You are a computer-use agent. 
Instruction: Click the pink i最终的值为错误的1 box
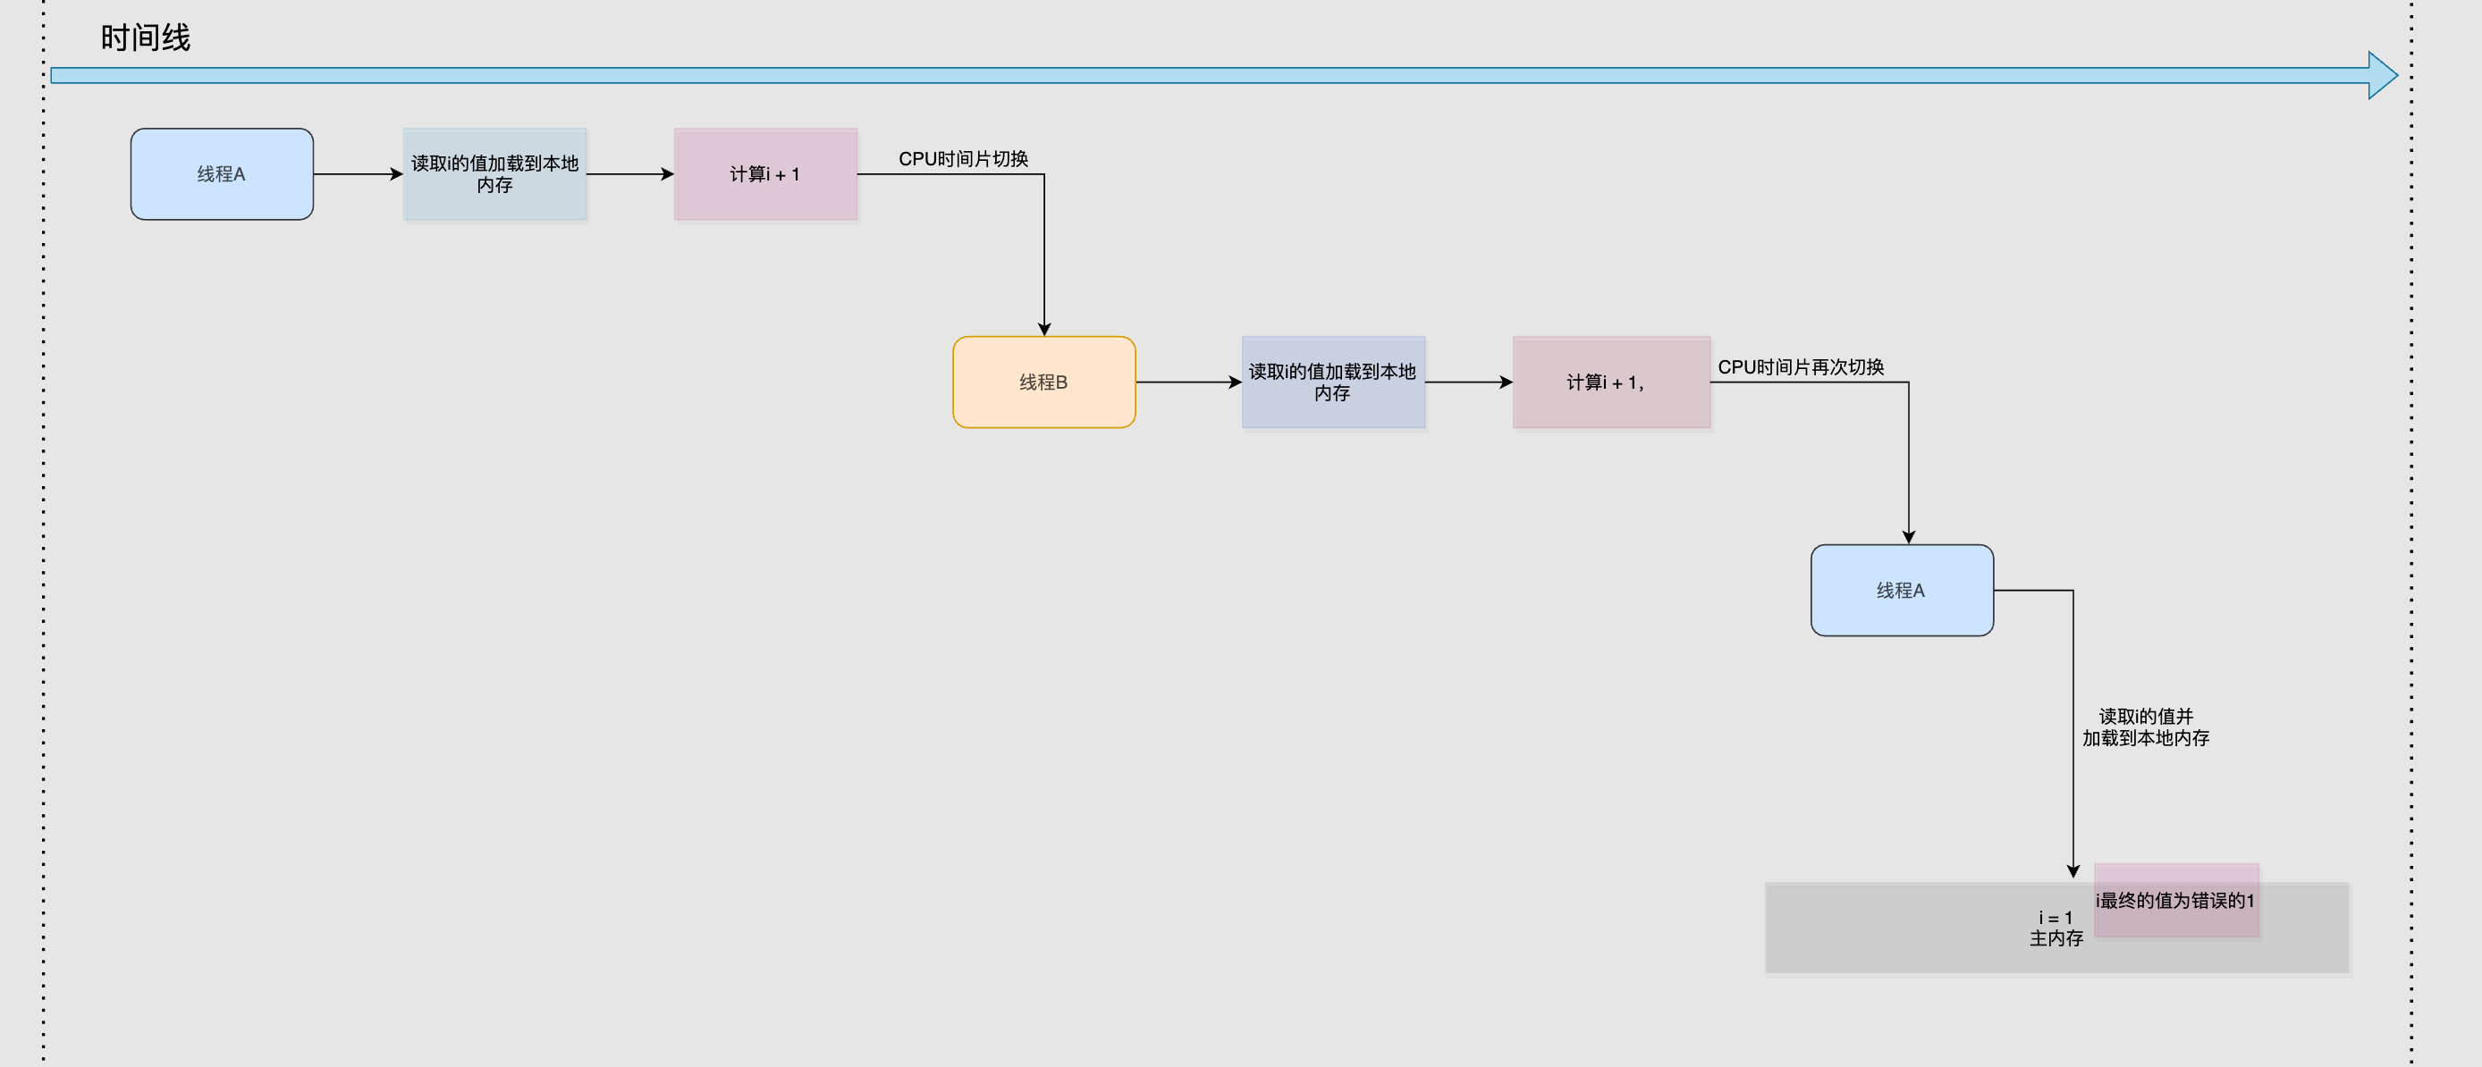click(2175, 901)
